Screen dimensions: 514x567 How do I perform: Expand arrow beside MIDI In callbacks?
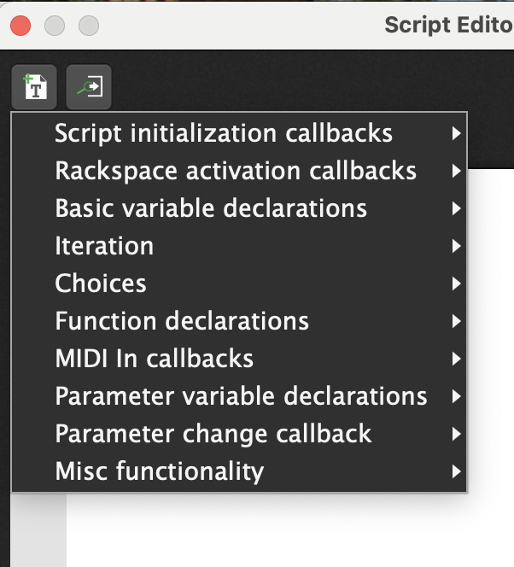point(457,359)
